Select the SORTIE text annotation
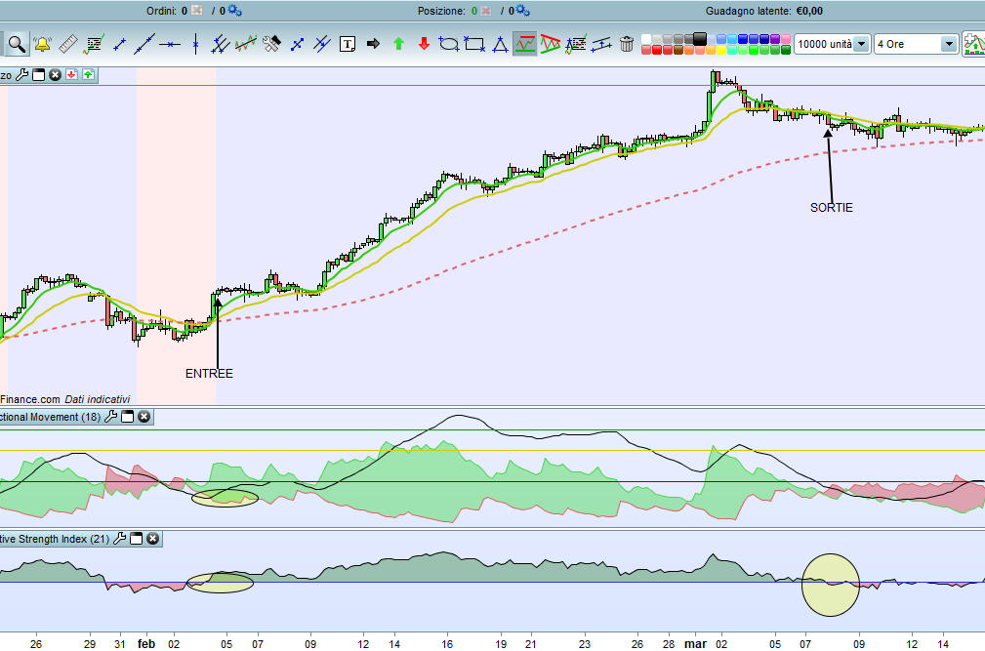 point(831,208)
